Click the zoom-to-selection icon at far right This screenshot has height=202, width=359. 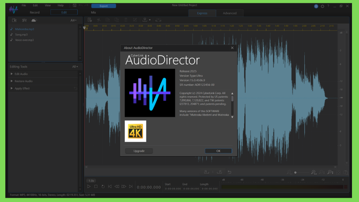coord(346,173)
